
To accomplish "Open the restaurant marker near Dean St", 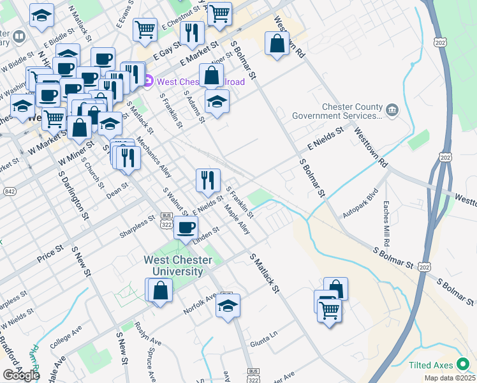I will (128, 160).
